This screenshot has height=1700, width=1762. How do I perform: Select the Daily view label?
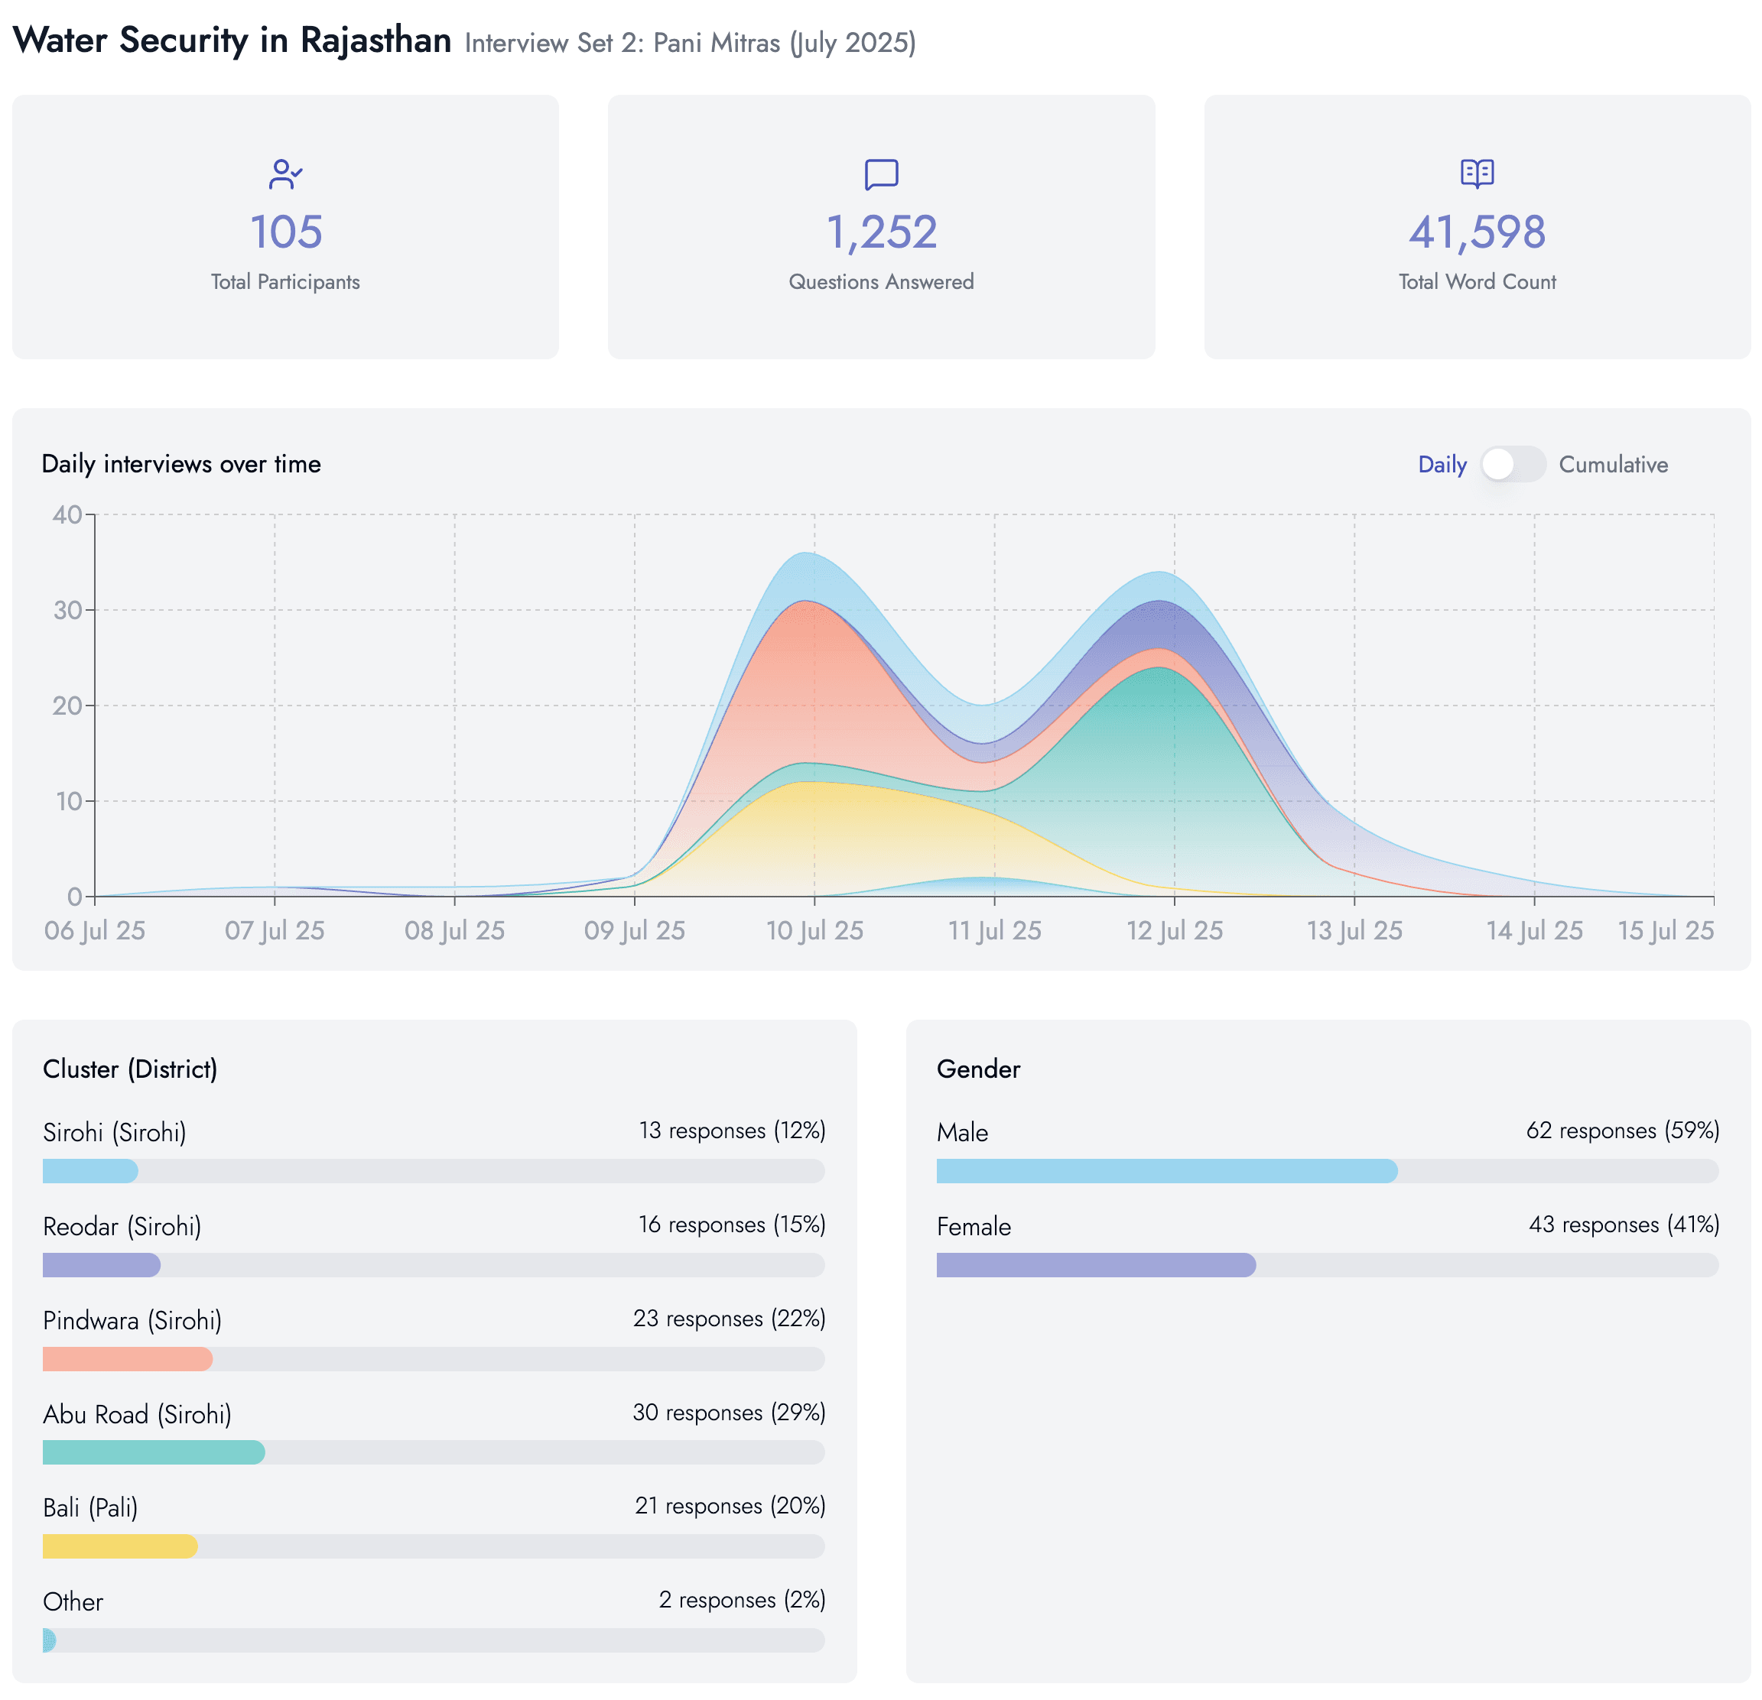[1442, 465]
